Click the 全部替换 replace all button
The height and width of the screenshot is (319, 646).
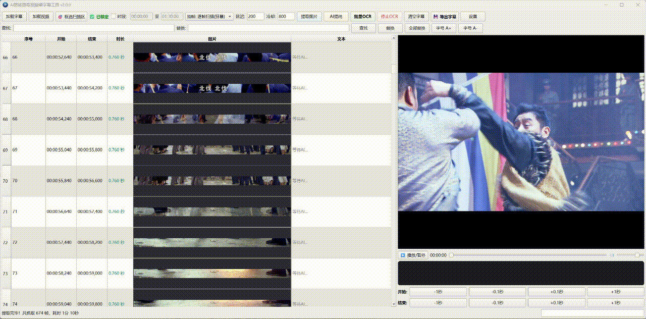[417, 28]
